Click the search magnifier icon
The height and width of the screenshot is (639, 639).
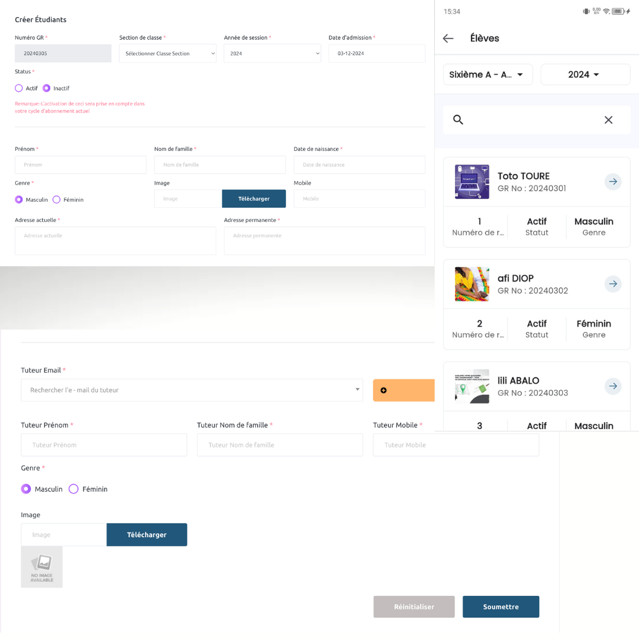click(458, 120)
